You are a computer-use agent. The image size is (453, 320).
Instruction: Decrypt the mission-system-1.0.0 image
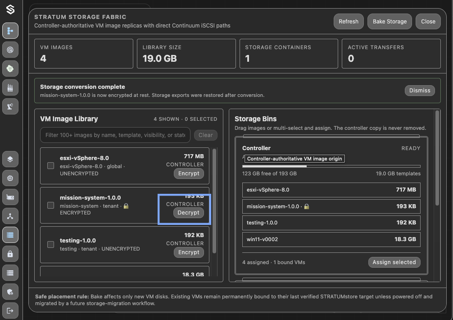[188, 213]
